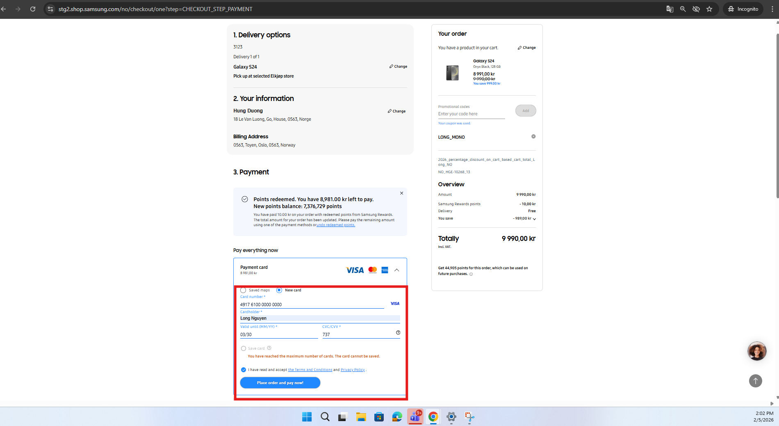
Task: Click the scroll-to-top arrow button
Action: coord(756,381)
